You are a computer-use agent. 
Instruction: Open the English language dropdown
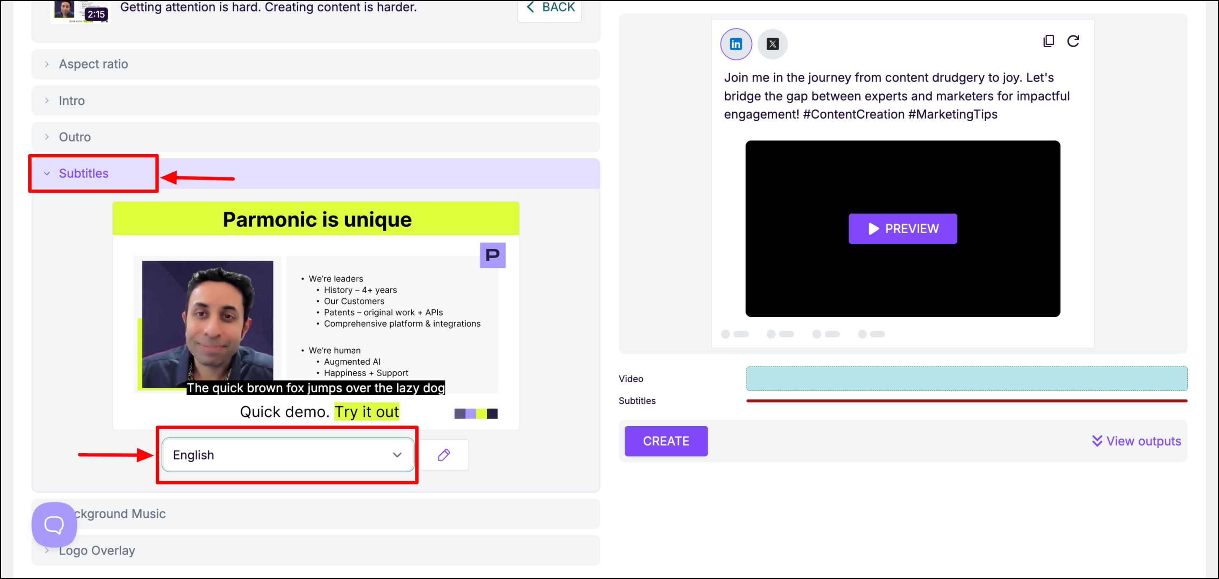pos(288,454)
